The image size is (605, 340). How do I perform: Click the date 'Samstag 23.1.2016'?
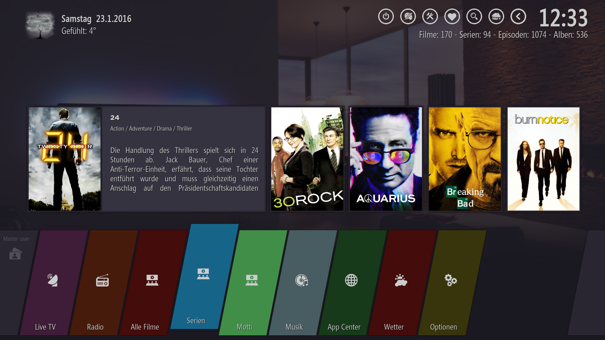96,19
